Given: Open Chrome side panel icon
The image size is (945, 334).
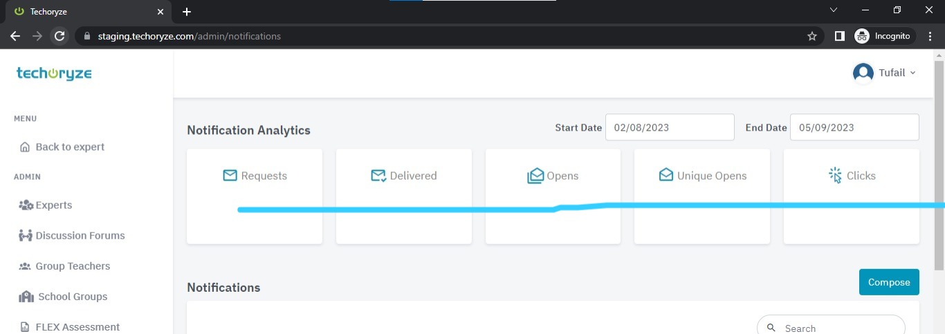Looking at the screenshot, I should (839, 36).
